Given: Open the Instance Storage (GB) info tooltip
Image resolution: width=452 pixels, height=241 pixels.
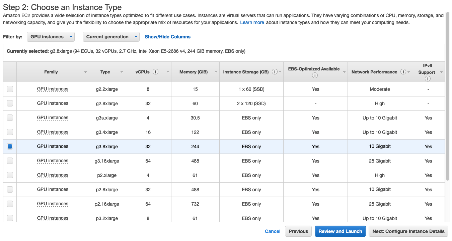Looking at the screenshot, I should click(275, 72).
